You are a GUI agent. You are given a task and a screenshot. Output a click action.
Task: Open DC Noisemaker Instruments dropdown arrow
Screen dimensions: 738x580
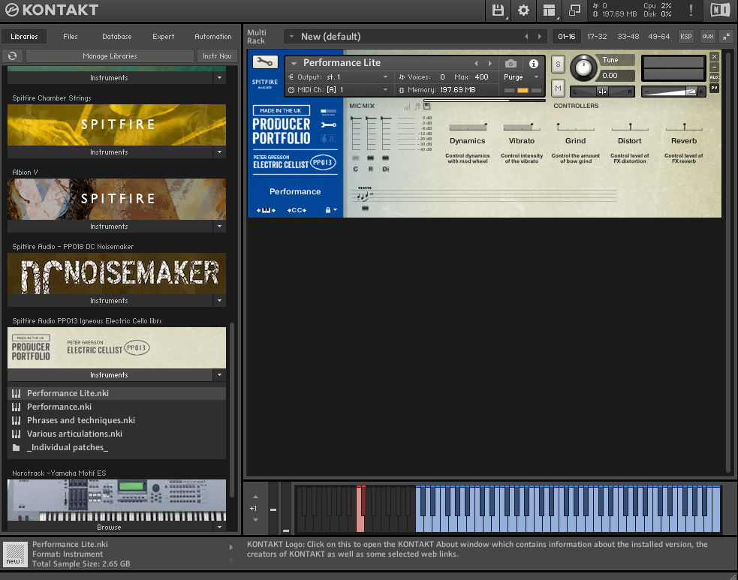219,301
